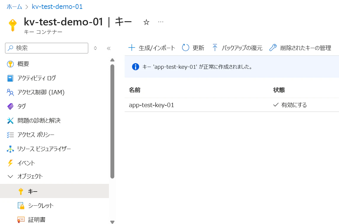Select the シークレット item under オブジェクト
Image resolution: width=339 pixels, height=224 pixels.
coord(54,205)
